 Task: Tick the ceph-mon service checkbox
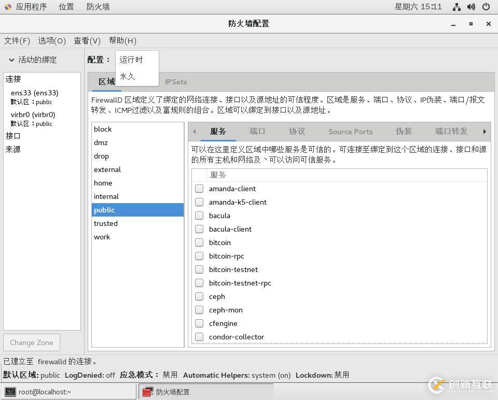pyautogui.click(x=199, y=310)
